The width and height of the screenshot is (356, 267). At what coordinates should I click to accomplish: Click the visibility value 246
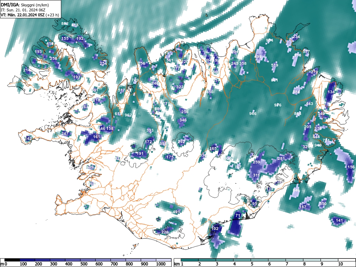click(155, 84)
